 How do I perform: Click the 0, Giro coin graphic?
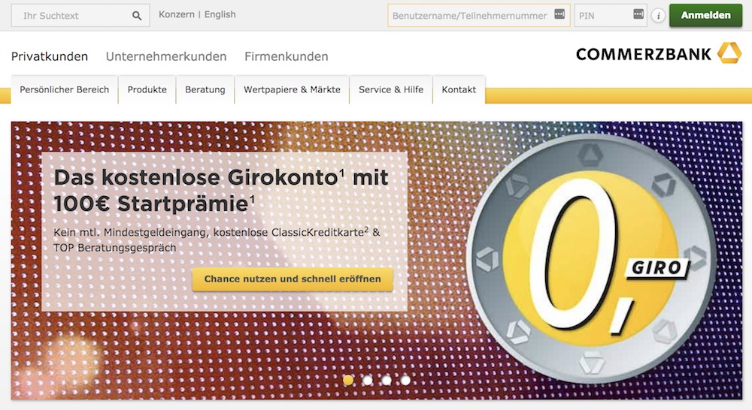tap(591, 258)
